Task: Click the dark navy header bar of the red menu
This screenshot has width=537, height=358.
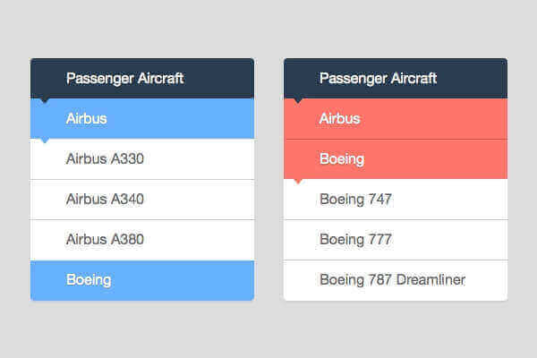Action: point(474,78)
